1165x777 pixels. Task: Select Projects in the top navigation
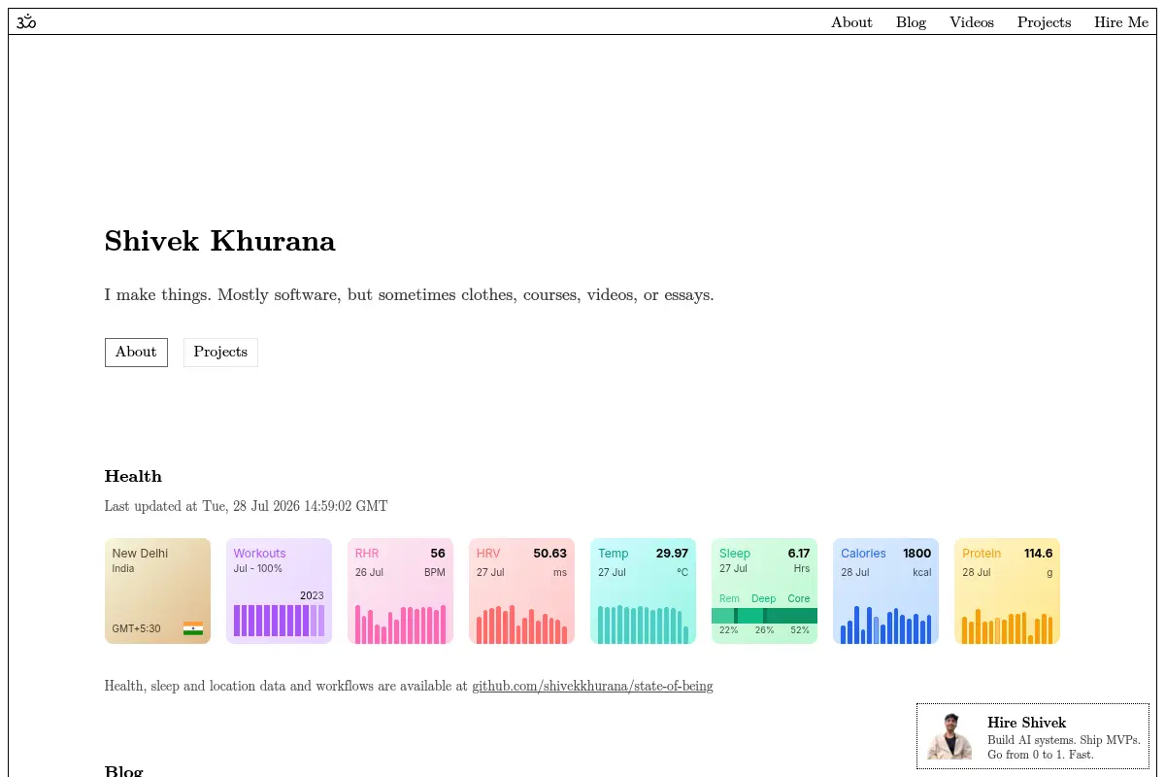1044,22
